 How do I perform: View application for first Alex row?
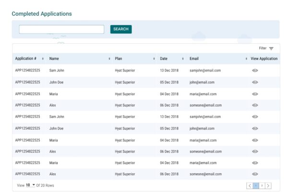255,105
